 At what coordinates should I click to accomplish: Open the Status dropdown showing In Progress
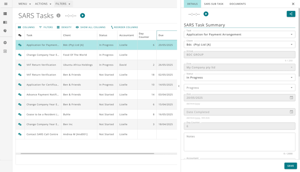[x=291, y=77]
